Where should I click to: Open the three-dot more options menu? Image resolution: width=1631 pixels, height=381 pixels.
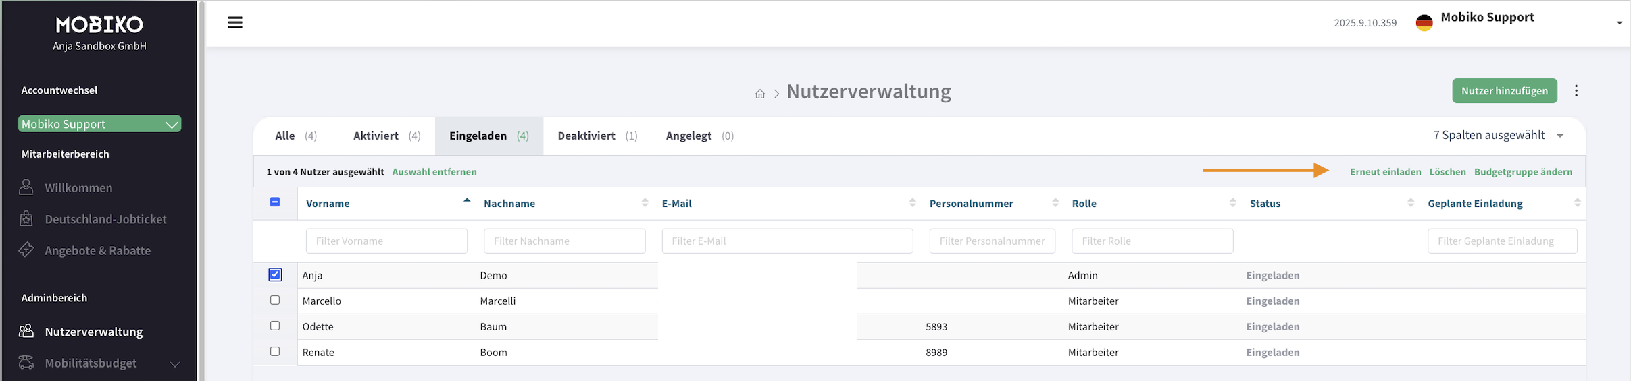[x=1576, y=91]
